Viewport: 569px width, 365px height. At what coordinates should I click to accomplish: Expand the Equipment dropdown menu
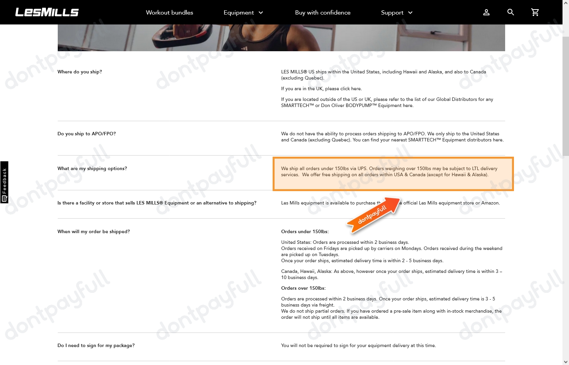243,13
